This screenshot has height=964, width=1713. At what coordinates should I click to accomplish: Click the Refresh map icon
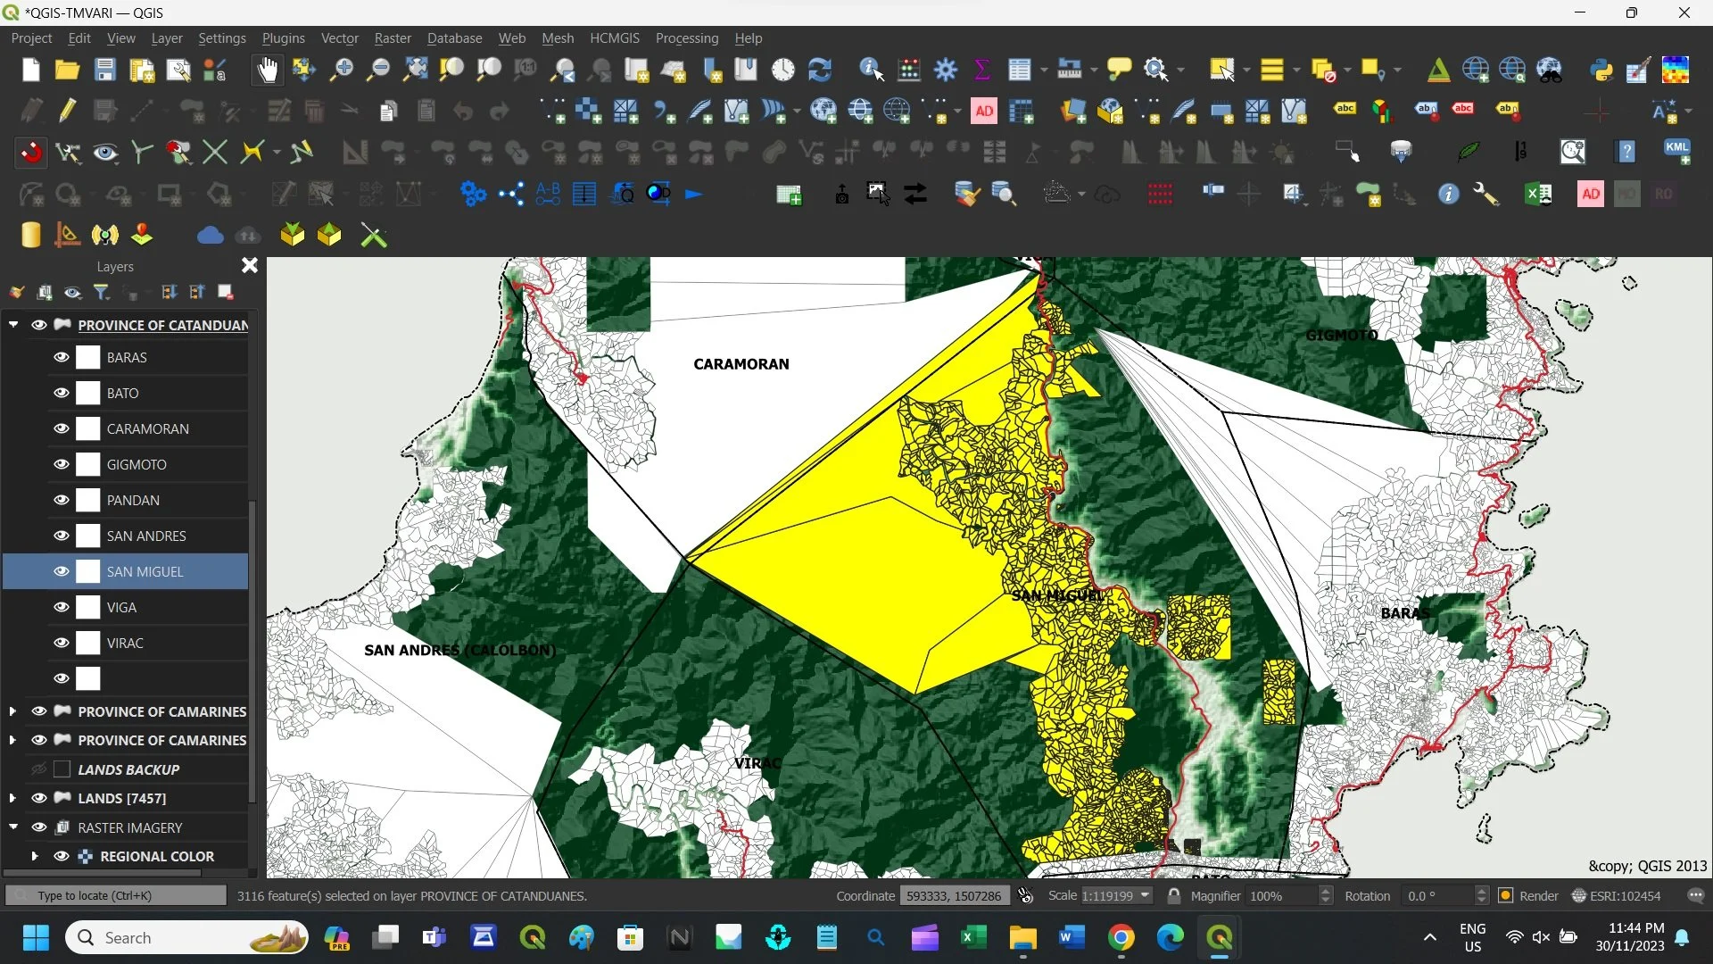[x=819, y=70]
